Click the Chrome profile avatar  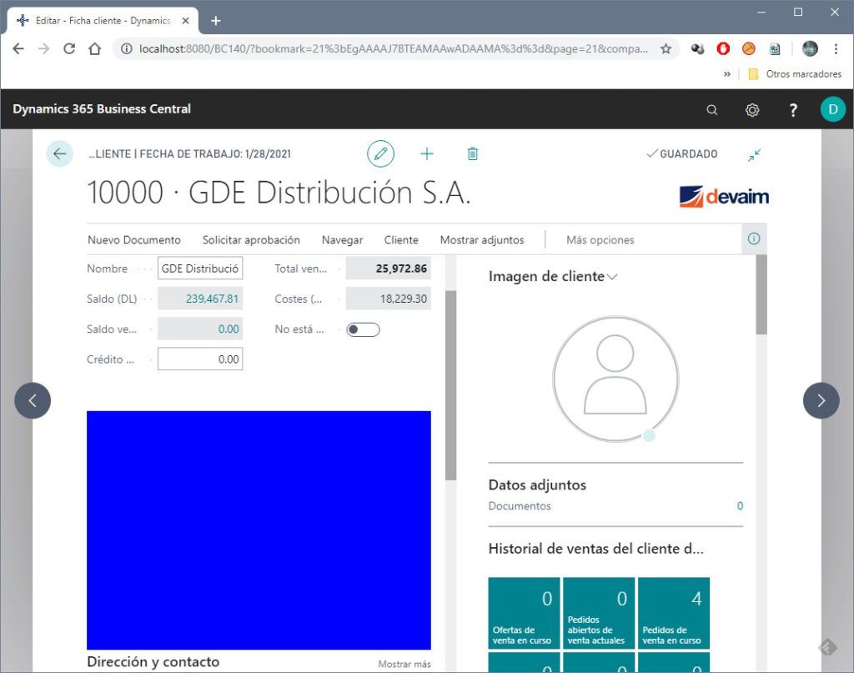(810, 49)
